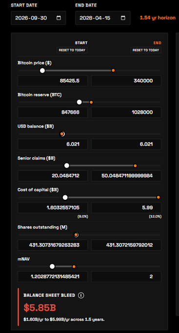The image size is (179, 333).
Task: Click the Start Date field showing 2026-09-30
Action: click(x=39, y=18)
